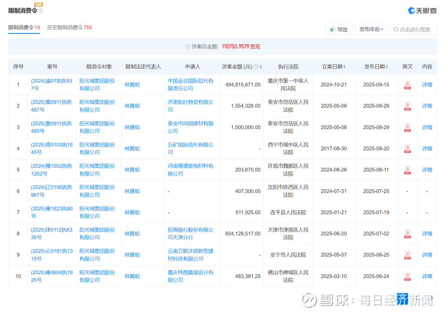The height and width of the screenshot is (314, 446).
Task: Select amount 494,815,671.00 cell
Action: coord(243,85)
